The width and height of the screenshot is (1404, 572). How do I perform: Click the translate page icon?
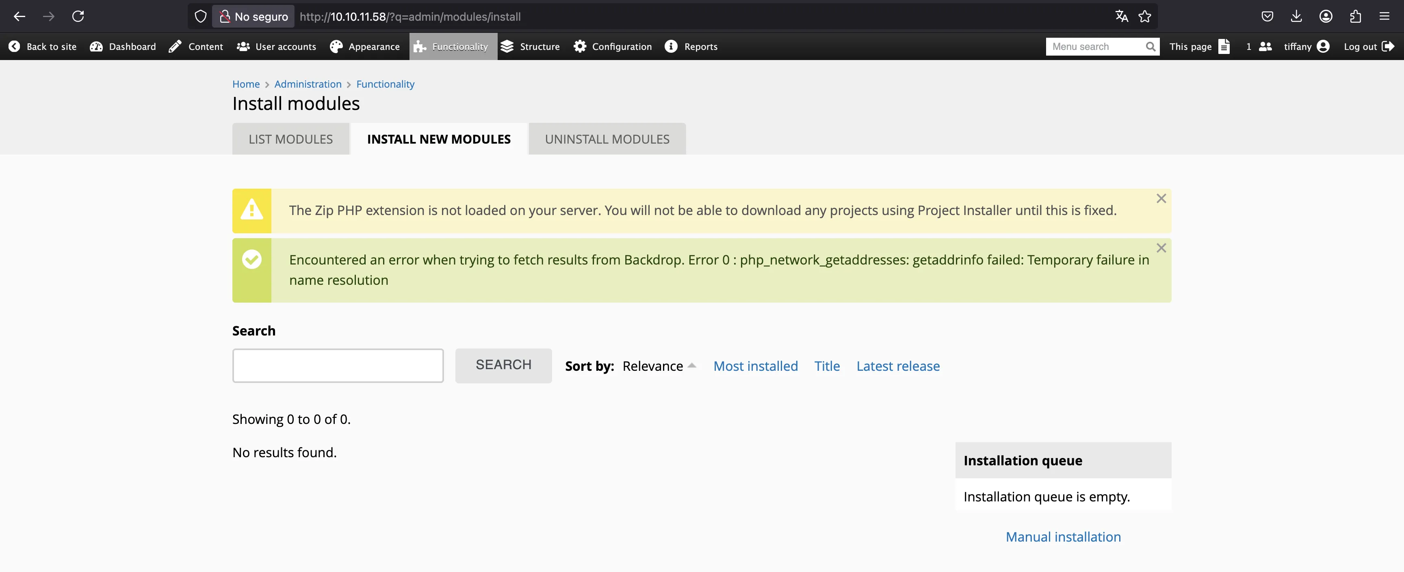[x=1121, y=16]
